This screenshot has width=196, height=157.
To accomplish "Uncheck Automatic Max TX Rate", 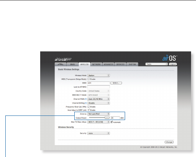I will point(111,122).
